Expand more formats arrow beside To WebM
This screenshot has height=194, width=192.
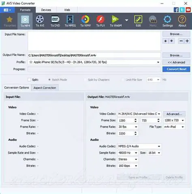tap(126, 20)
